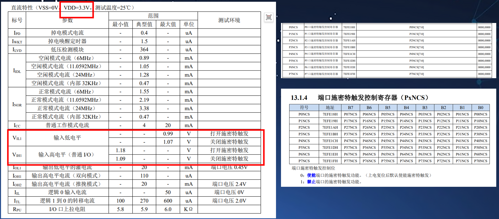Select the 364 typical value cell
This screenshot has width=499, height=219.
pos(144,49)
